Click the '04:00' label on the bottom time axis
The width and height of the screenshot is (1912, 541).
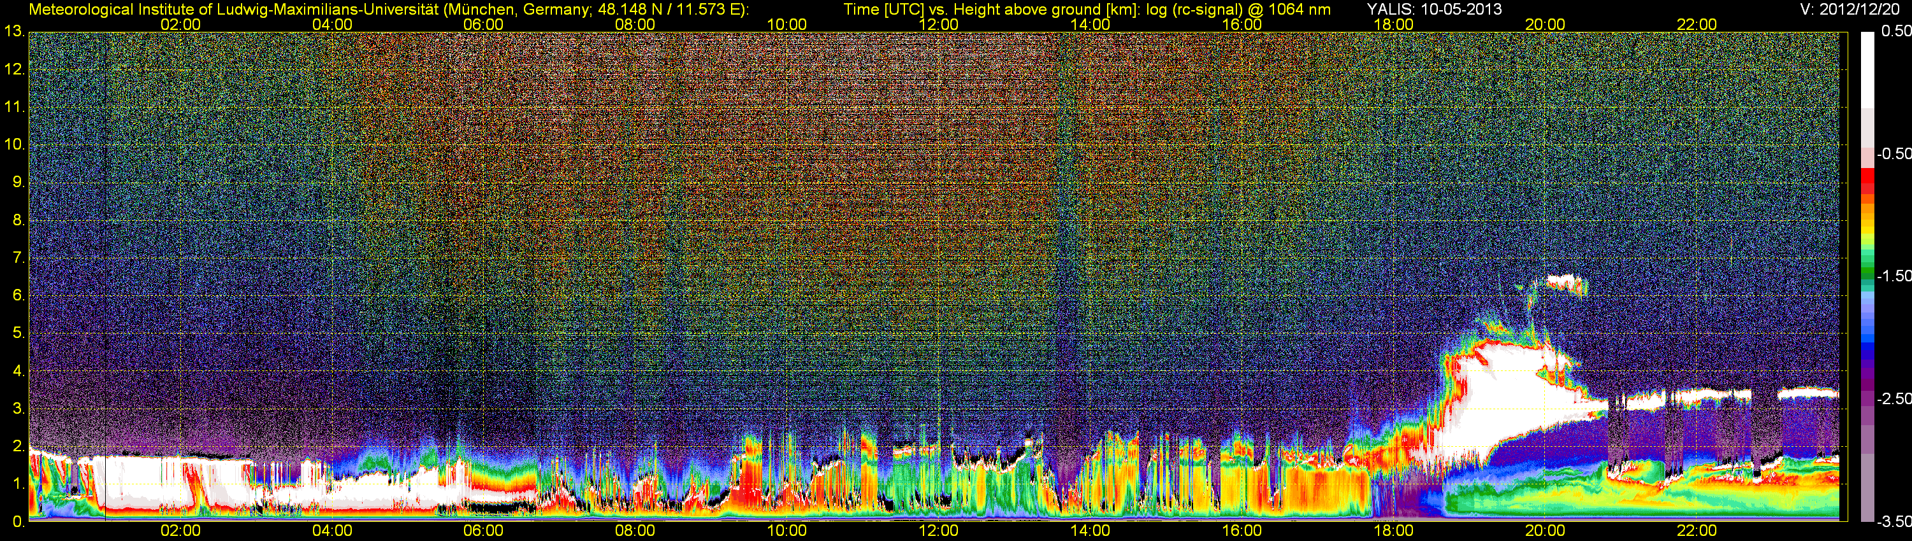(332, 531)
